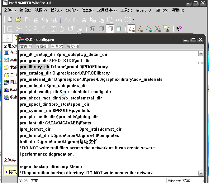Click the Saved View List icon
Screen dimensions: 209x183
[71, 29]
